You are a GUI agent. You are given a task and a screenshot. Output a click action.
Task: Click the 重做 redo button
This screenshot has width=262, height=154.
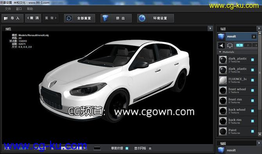coord(50,18)
